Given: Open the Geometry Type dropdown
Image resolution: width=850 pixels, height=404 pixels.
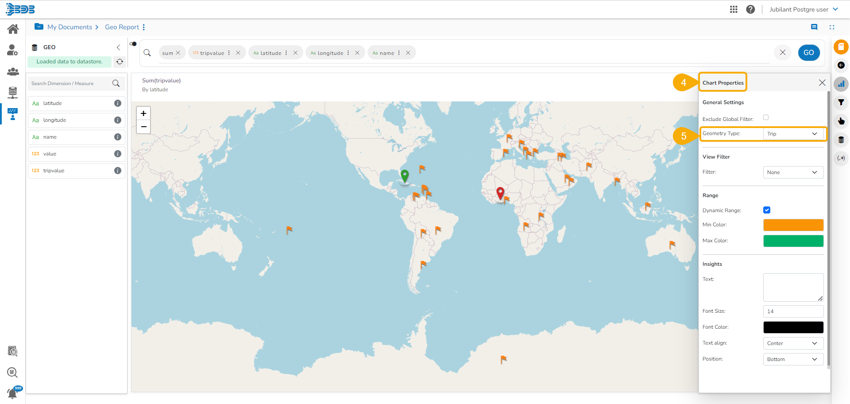Looking at the screenshot, I should 793,134.
